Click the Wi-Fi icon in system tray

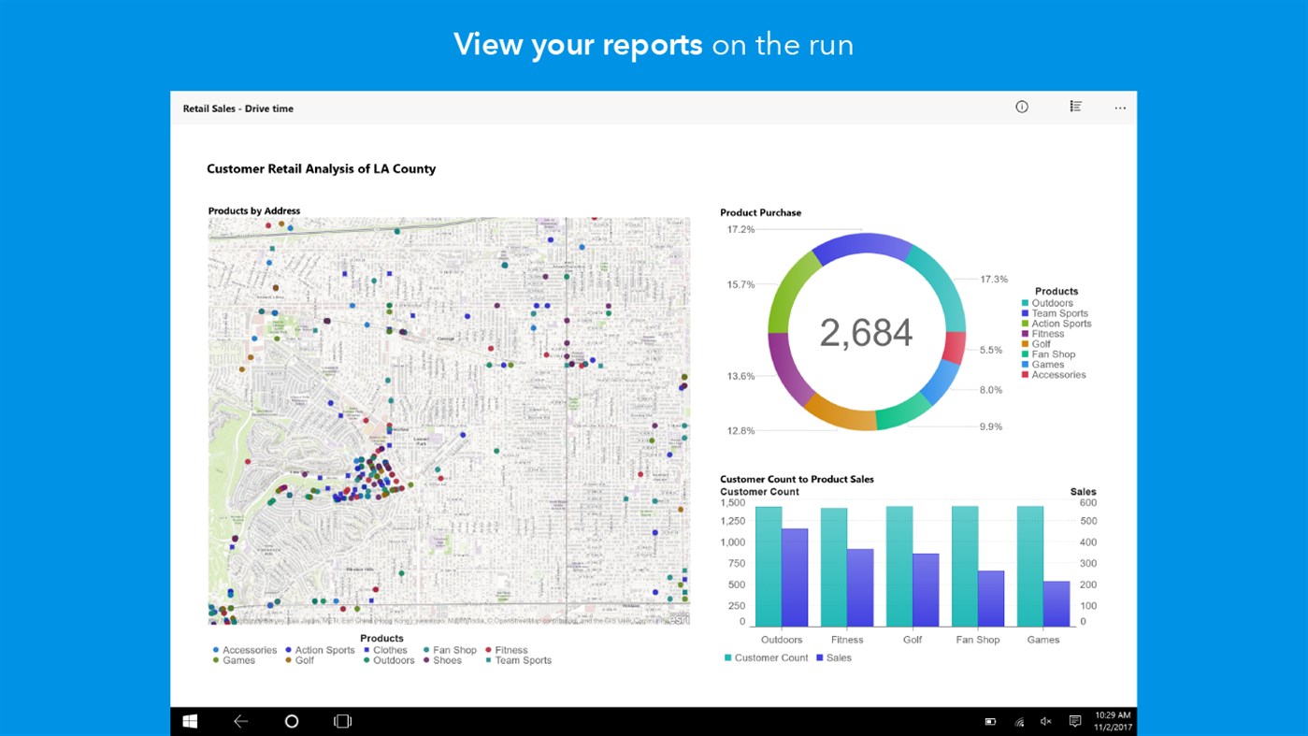click(x=1017, y=720)
